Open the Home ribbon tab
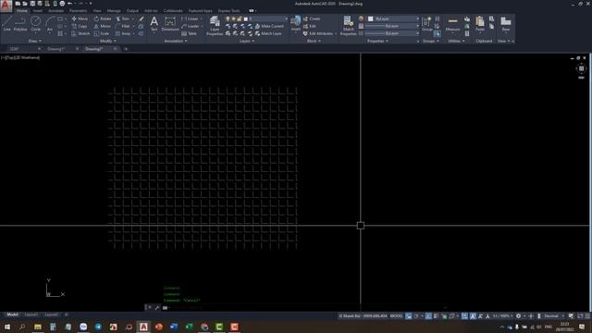The width and height of the screenshot is (592, 333). click(x=22, y=10)
